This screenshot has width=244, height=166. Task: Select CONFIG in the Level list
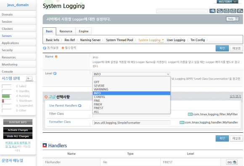132,97
